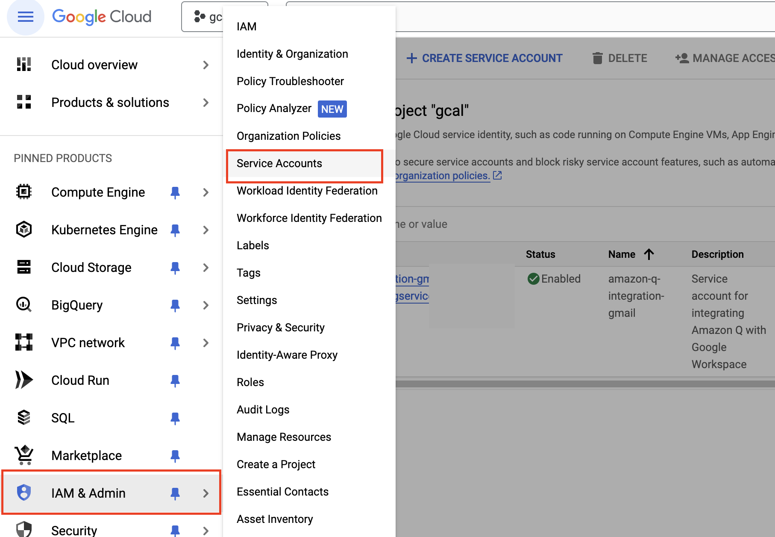Click the DELETE button
Viewport: 775px width, 537px height.
[620, 58]
